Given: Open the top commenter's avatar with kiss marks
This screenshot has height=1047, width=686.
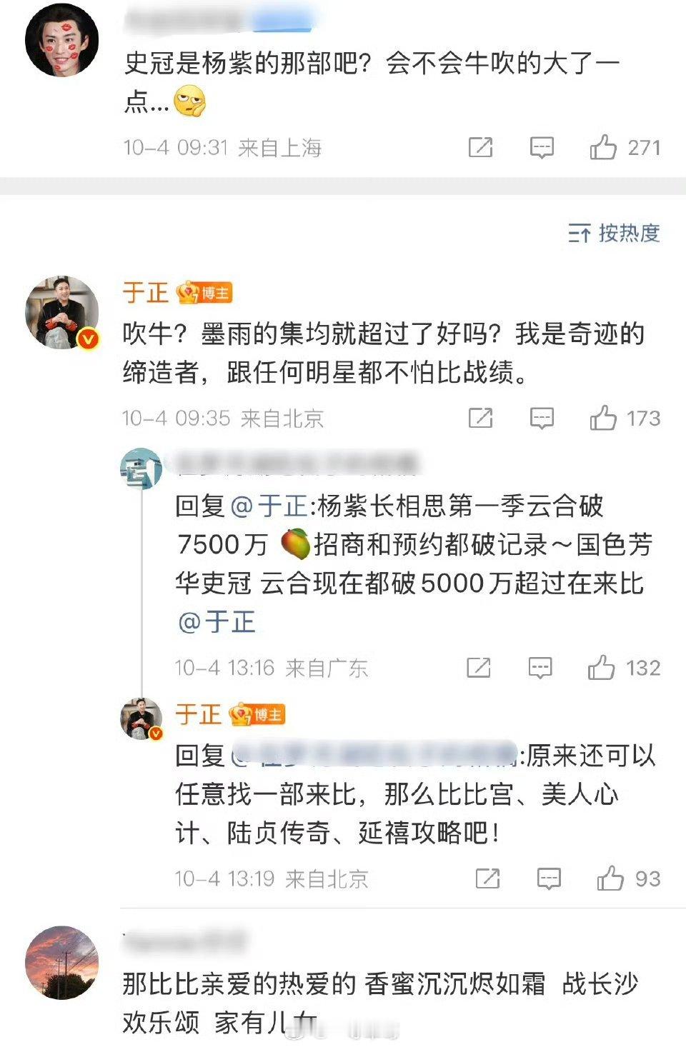Looking at the screenshot, I should tap(62, 39).
